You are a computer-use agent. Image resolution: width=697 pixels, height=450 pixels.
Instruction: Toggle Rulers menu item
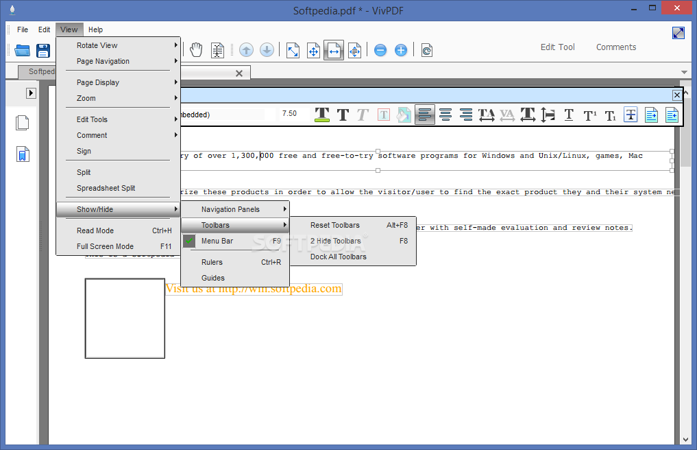(x=235, y=262)
